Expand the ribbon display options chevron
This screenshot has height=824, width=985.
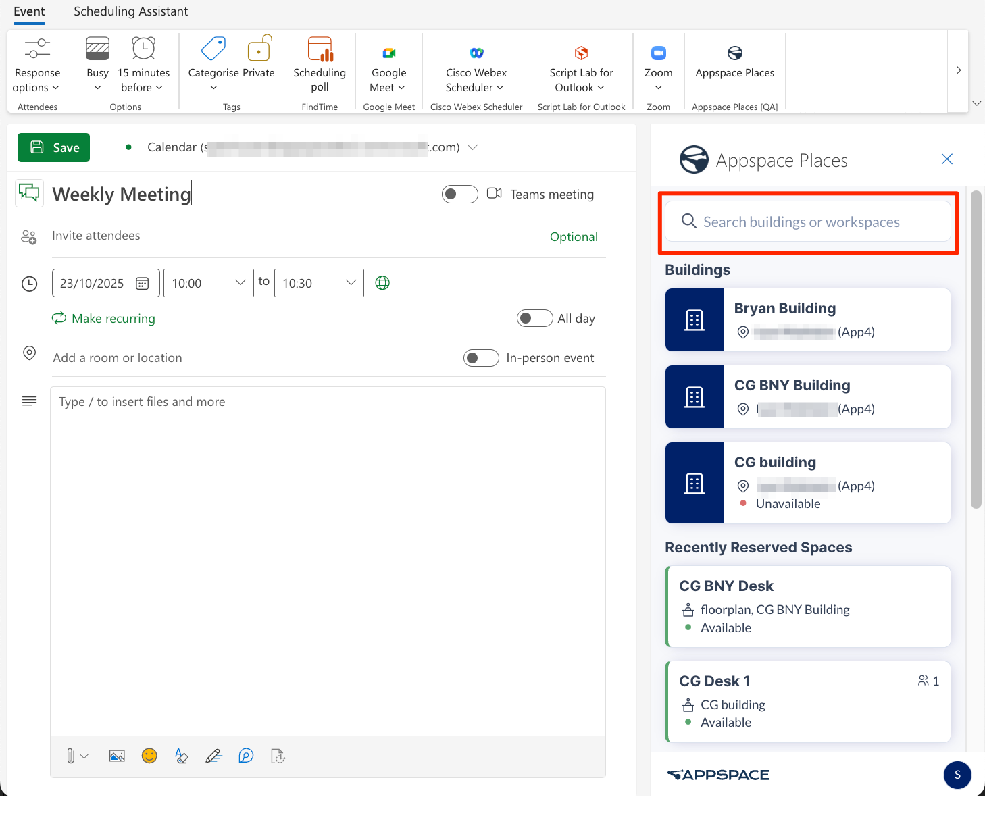click(976, 103)
